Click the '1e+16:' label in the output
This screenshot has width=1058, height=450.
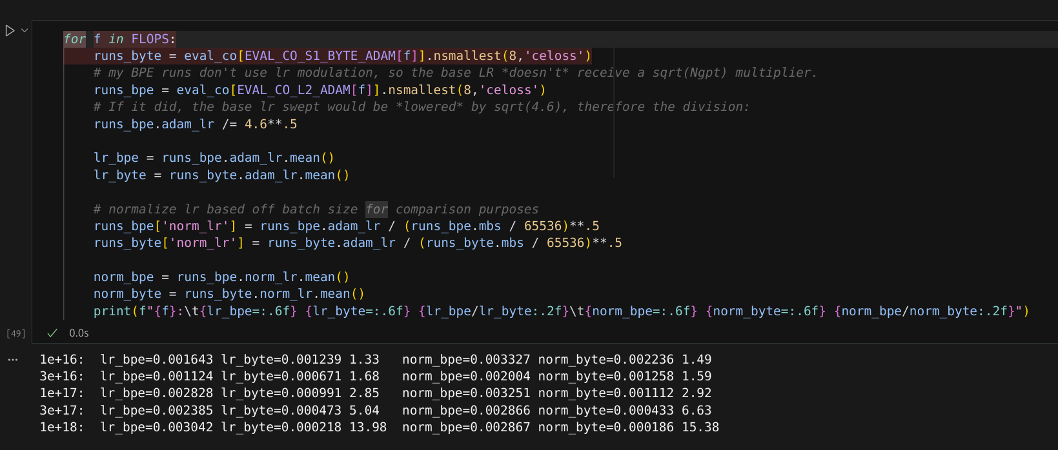point(62,360)
